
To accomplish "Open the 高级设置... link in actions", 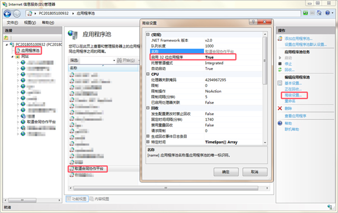I will click(293, 95).
